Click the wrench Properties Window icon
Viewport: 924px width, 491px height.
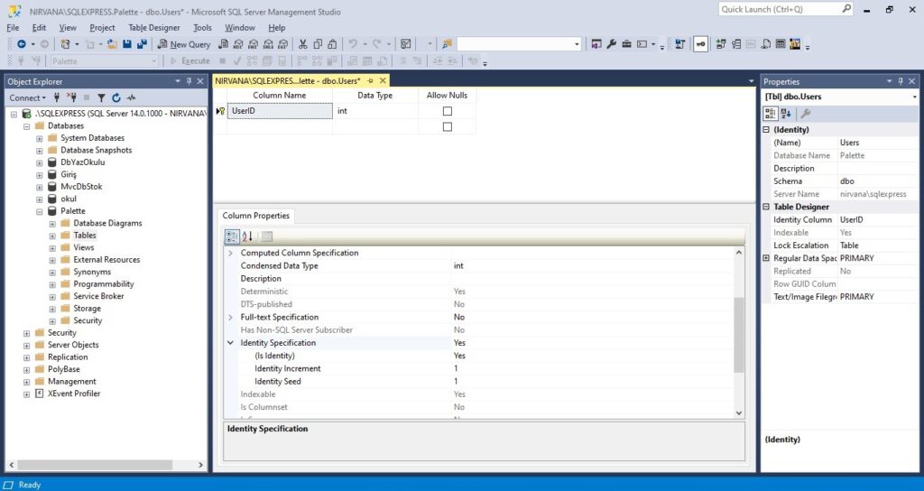coord(611,44)
